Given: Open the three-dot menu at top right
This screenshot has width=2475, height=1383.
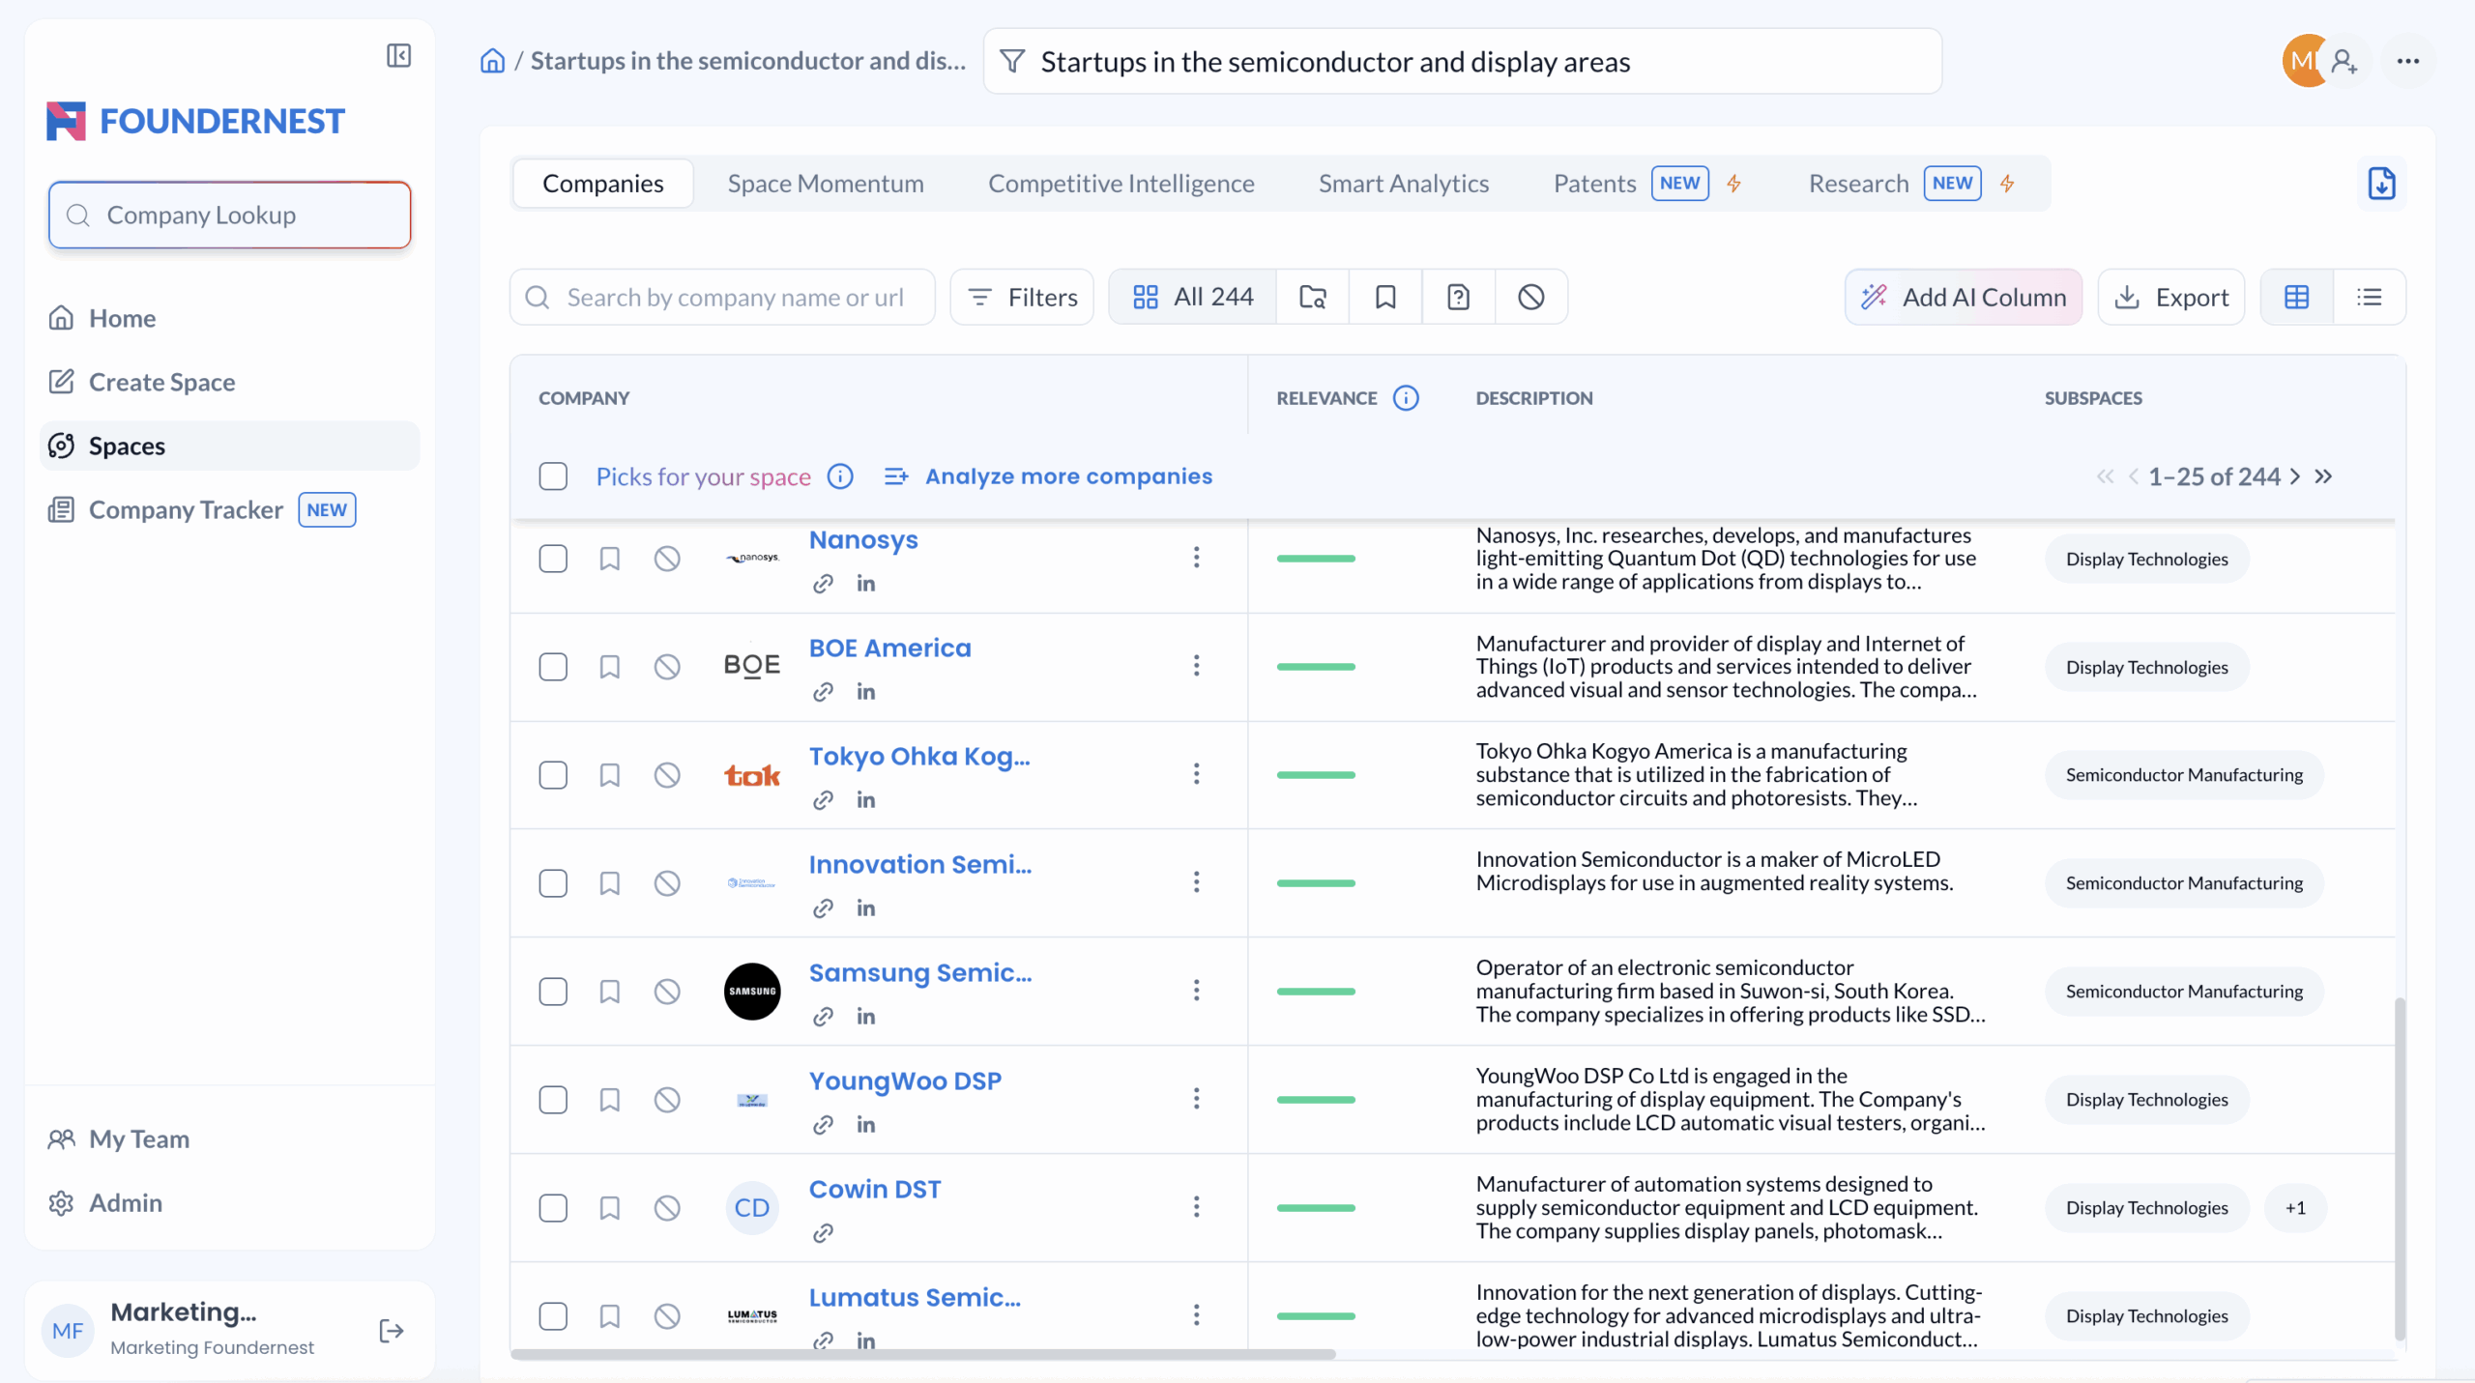Looking at the screenshot, I should click(2407, 61).
